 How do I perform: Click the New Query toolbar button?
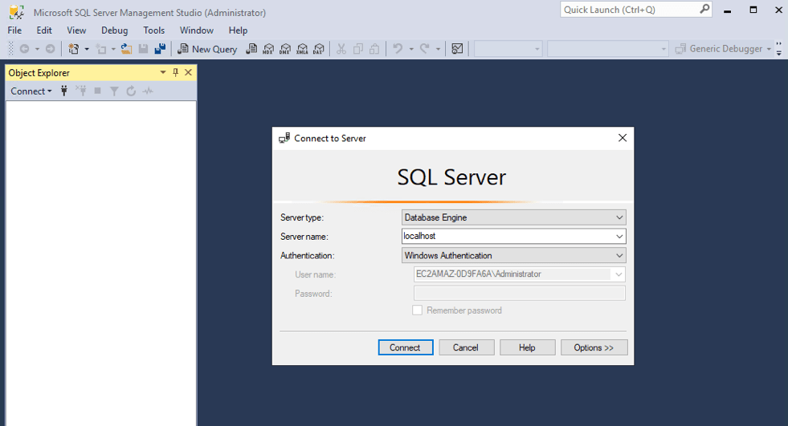[207, 49]
